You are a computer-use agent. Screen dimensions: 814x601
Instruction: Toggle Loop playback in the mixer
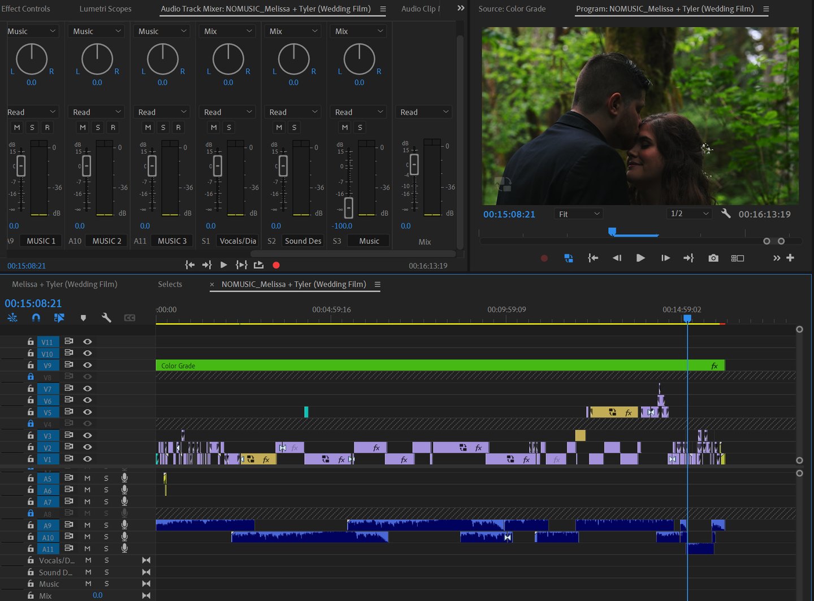[259, 265]
